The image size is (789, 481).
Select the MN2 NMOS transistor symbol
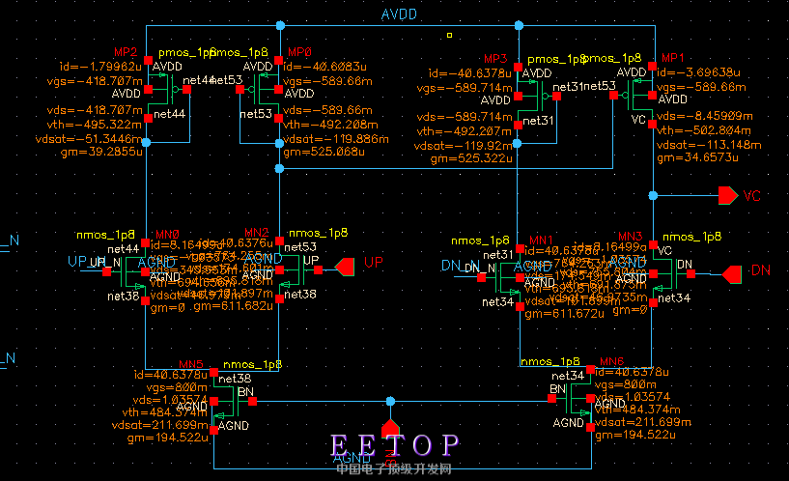[x=299, y=270]
